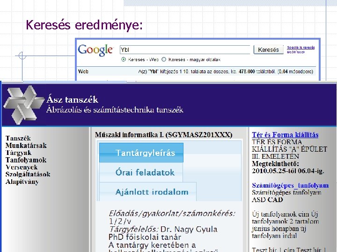Open Tanszék in the left menu
The image size is (337, 252).
coord(18,138)
